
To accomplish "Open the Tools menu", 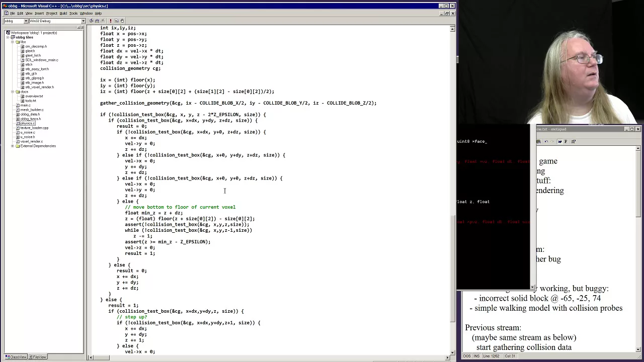I will [73, 13].
